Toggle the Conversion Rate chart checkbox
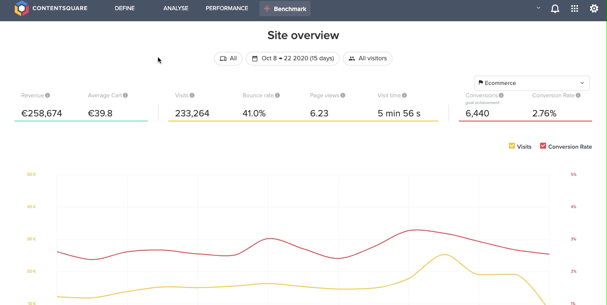 543,146
